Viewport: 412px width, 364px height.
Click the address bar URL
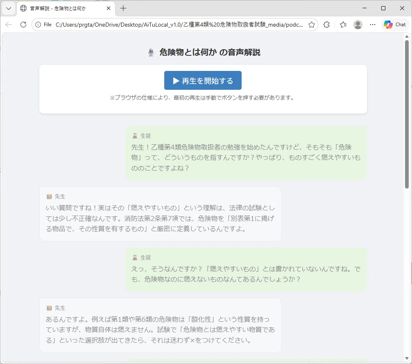point(179,25)
